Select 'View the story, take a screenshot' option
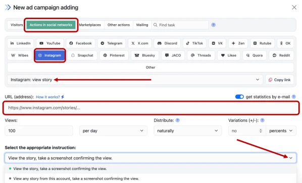 pos(150,168)
